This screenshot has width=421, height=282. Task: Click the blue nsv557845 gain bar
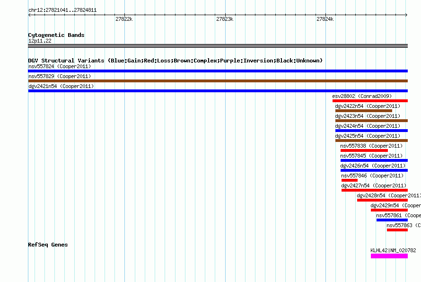point(374,160)
